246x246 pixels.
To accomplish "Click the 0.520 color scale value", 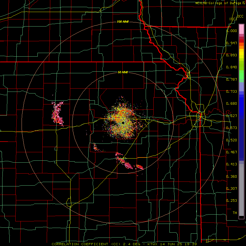I will [x=232, y=140].
